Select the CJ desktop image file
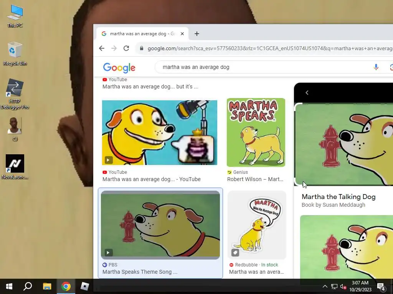The image size is (393, 294). [15, 129]
